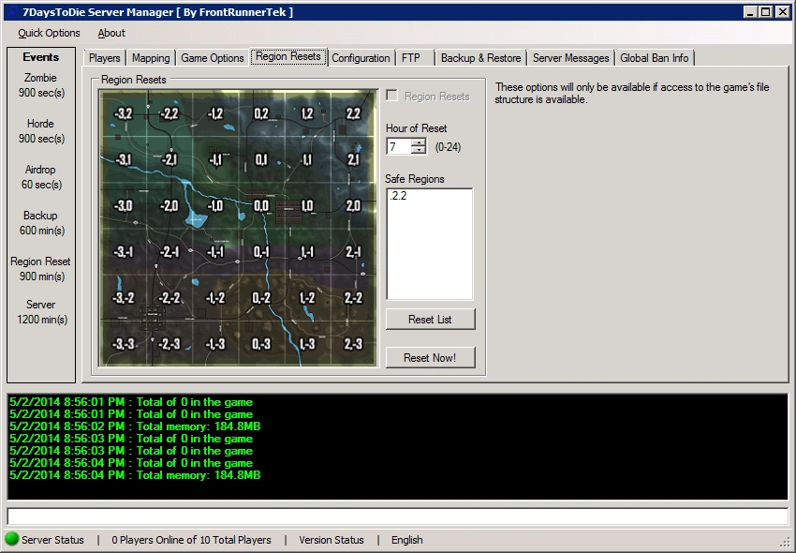796x553 pixels.
Task: Select map region -3,2
Action: [x=124, y=113]
